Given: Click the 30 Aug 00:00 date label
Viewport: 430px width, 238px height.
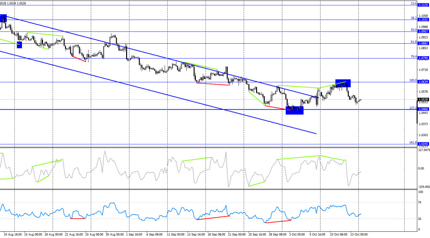Looking at the screenshot, I should [x=115, y=235].
